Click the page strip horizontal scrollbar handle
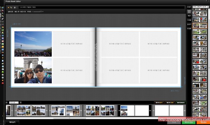 (69, 118)
